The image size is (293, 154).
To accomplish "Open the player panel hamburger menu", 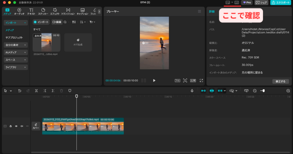I will coord(199,11).
